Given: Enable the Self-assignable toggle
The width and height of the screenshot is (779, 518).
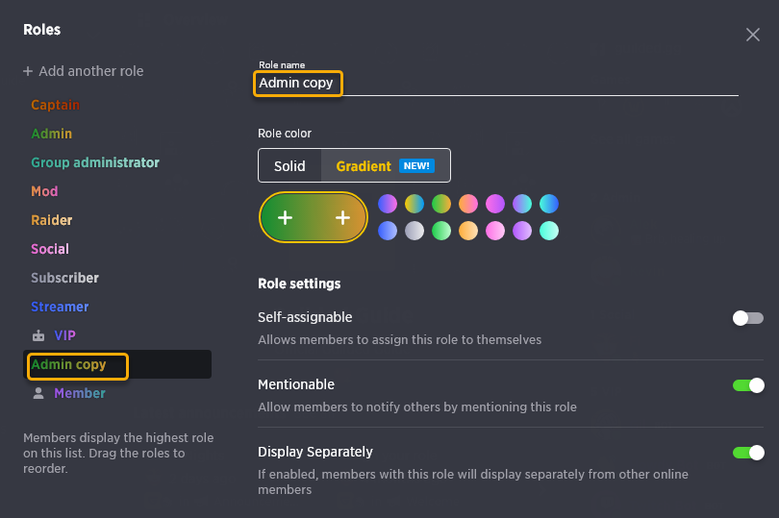Looking at the screenshot, I should click(747, 318).
